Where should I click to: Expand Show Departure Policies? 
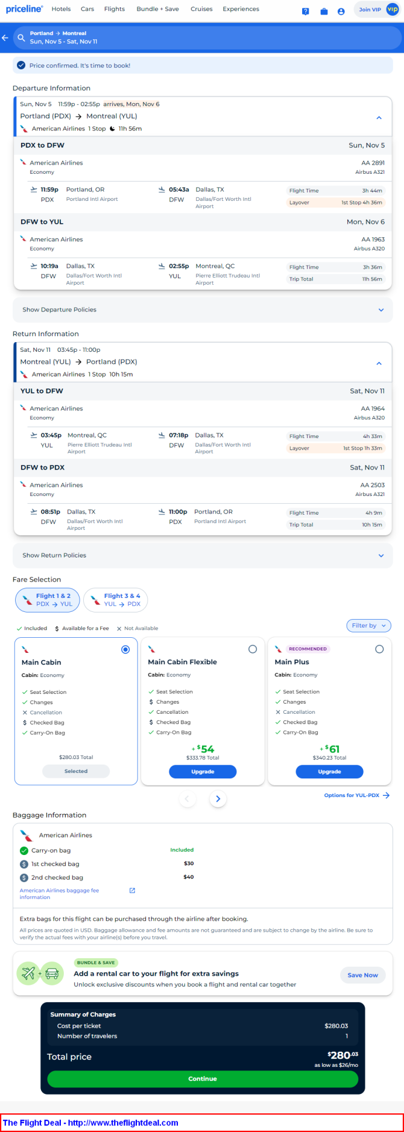point(203,310)
